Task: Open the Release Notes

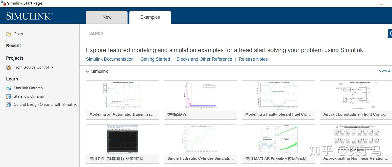Action: pos(253,59)
